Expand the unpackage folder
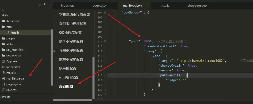 (x=11, y=55)
